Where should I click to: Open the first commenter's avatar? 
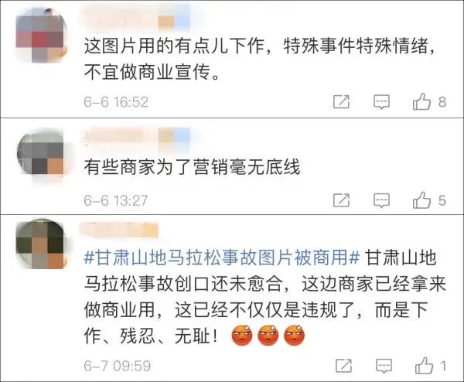point(40,36)
